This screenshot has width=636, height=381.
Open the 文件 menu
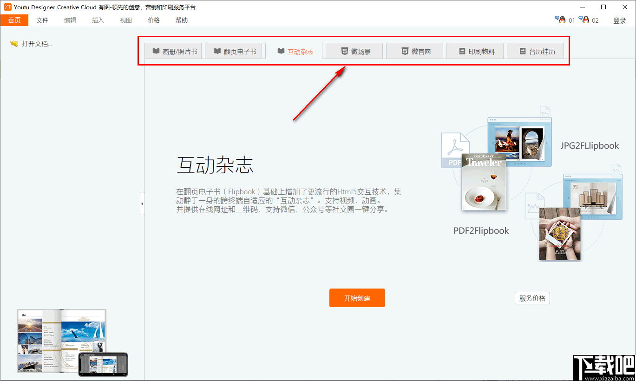point(42,20)
